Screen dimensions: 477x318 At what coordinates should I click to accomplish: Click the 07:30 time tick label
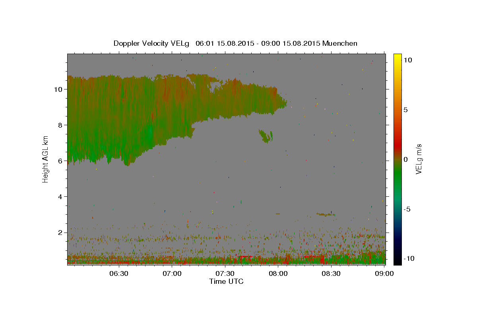coord(225,273)
